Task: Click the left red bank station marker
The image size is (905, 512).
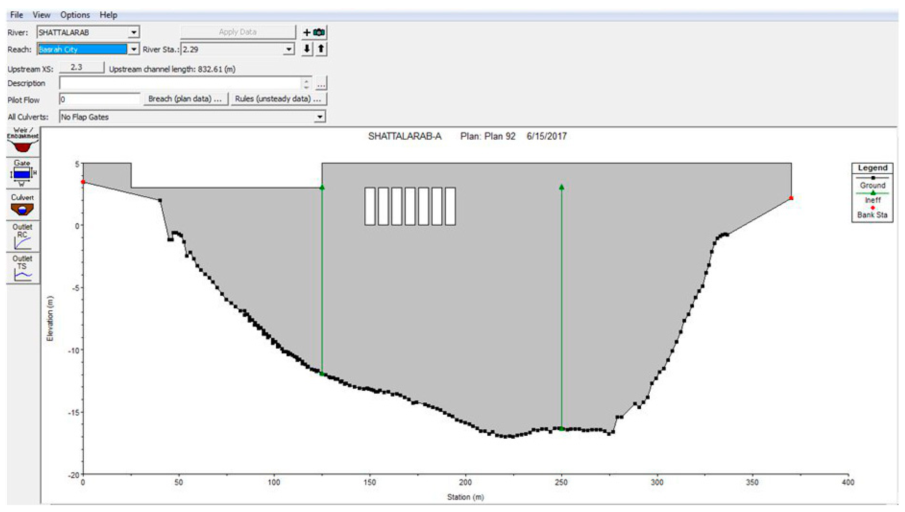Action: click(83, 182)
